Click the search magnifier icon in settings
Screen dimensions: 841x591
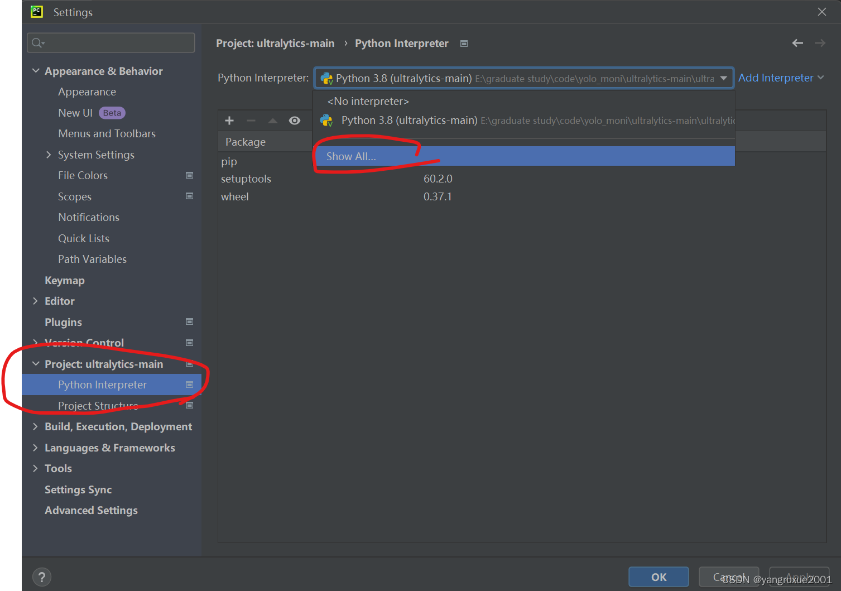(x=38, y=43)
